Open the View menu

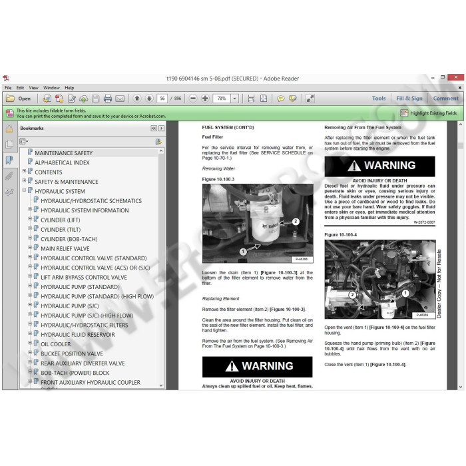click(x=33, y=88)
